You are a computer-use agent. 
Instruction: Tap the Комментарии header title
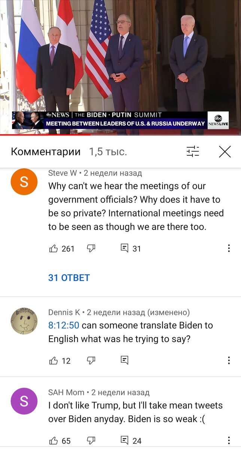46,152
